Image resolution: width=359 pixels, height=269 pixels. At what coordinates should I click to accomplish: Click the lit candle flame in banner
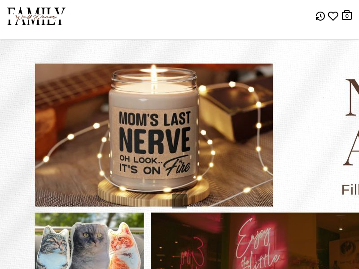pyautogui.click(x=153, y=72)
